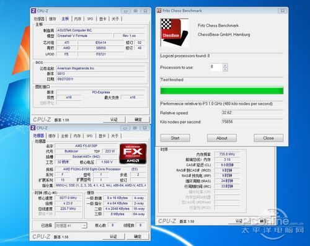Switch to 内存 tab in processor window
The image size is (310, 246).
[x=77, y=136]
